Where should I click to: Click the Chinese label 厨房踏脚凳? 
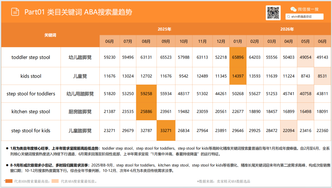tap(80, 111)
